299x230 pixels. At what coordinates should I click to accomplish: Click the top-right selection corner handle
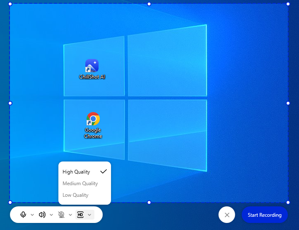(288, 4)
